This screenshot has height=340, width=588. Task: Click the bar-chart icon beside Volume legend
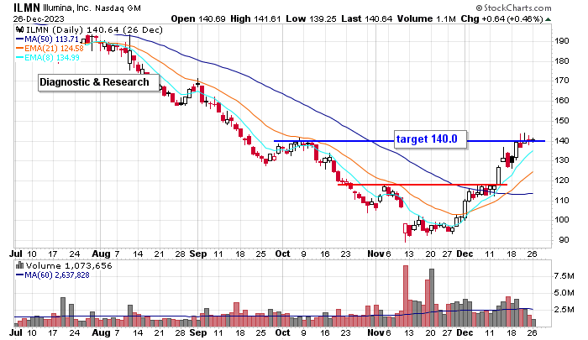tap(20, 266)
